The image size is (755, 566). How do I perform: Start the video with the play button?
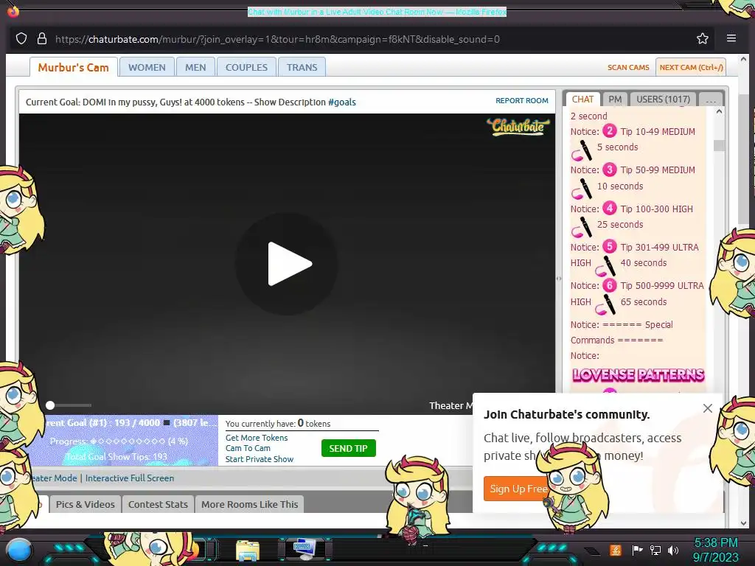pos(287,264)
